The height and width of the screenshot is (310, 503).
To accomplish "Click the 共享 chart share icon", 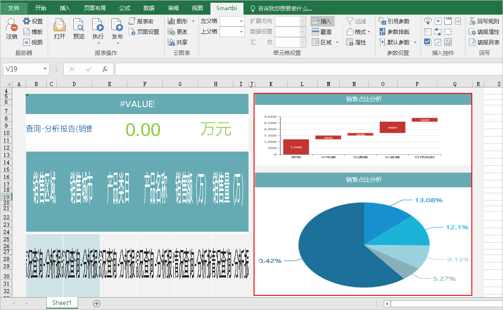I will pos(171,42).
